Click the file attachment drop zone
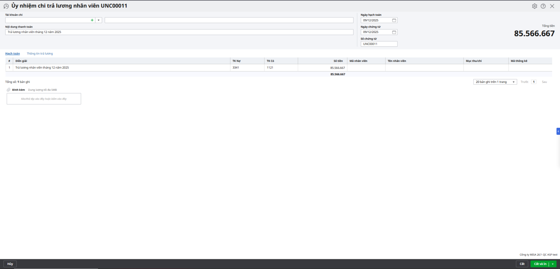Viewport: 560px width, 269px height. pyautogui.click(x=44, y=99)
